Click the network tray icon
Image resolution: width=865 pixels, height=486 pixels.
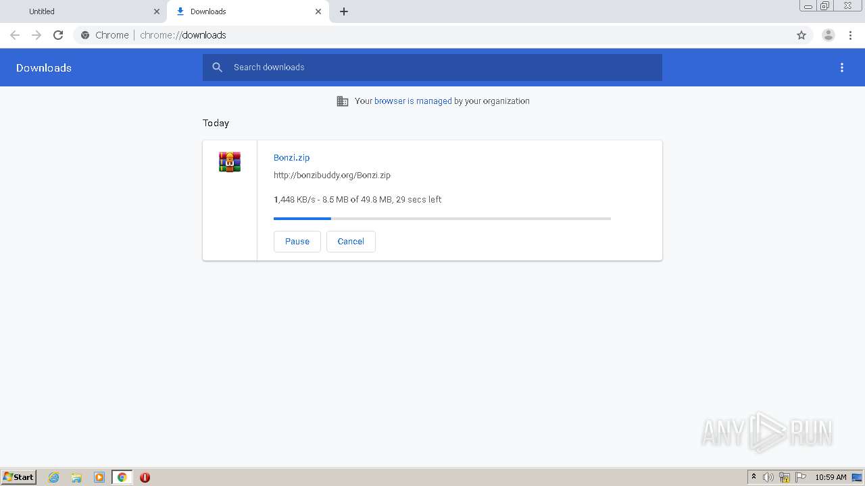click(785, 477)
